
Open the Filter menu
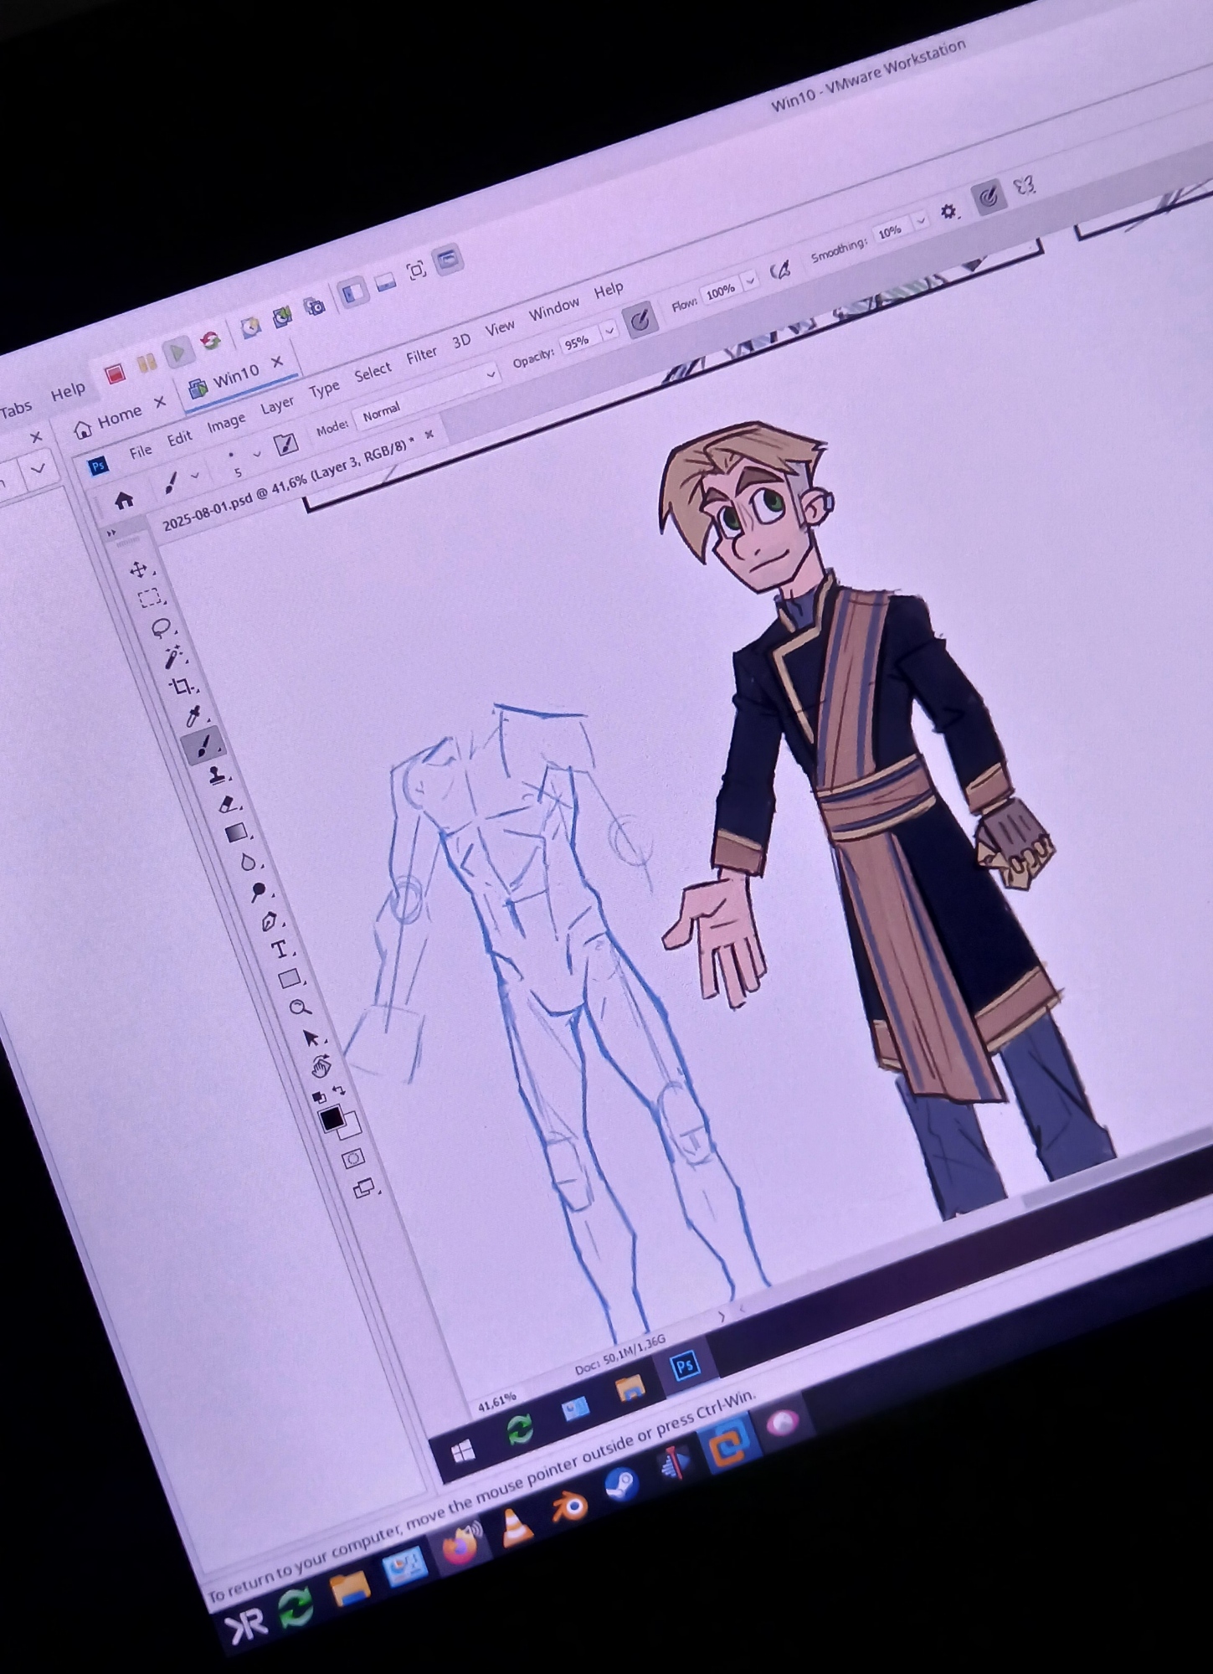coord(421,356)
